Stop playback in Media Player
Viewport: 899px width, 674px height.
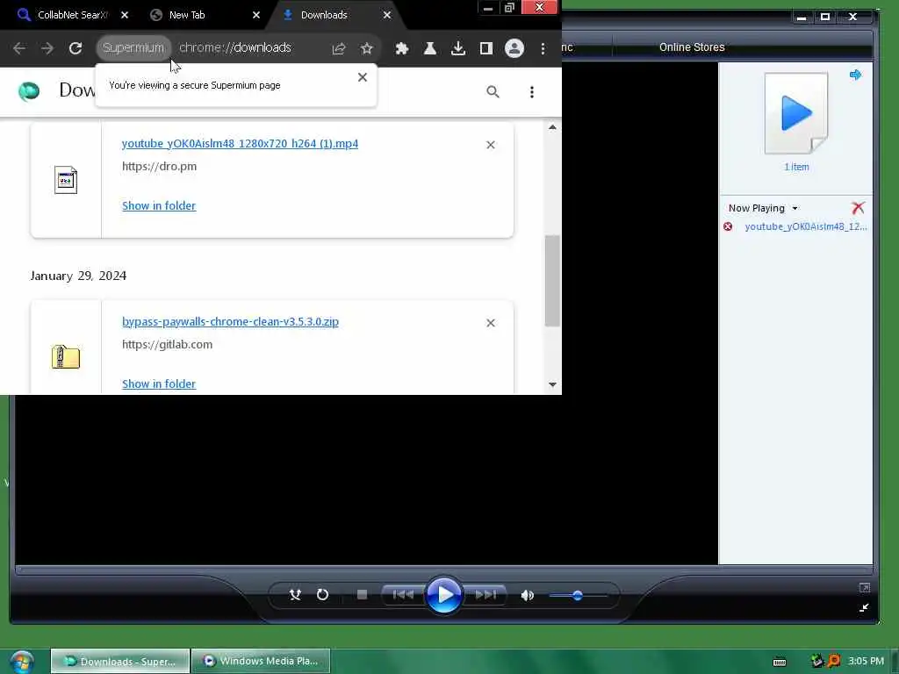click(362, 595)
